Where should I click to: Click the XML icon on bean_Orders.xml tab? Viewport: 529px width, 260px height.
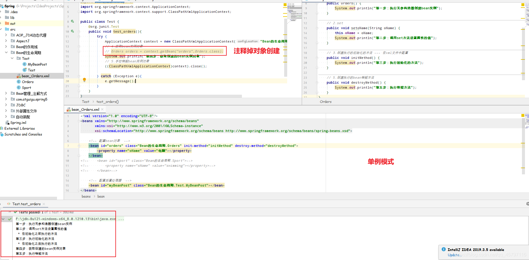click(69, 110)
